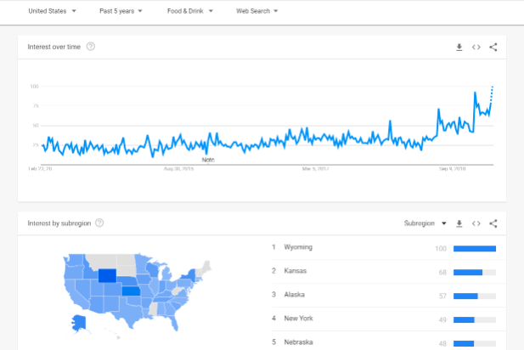Open the Food & Drink category dropdown
The height and width of the screenshot is (350, 524).
(x=189, y=11)
